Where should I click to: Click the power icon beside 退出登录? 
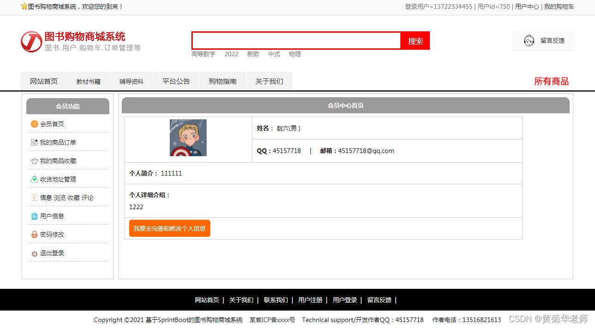point(35,253)
